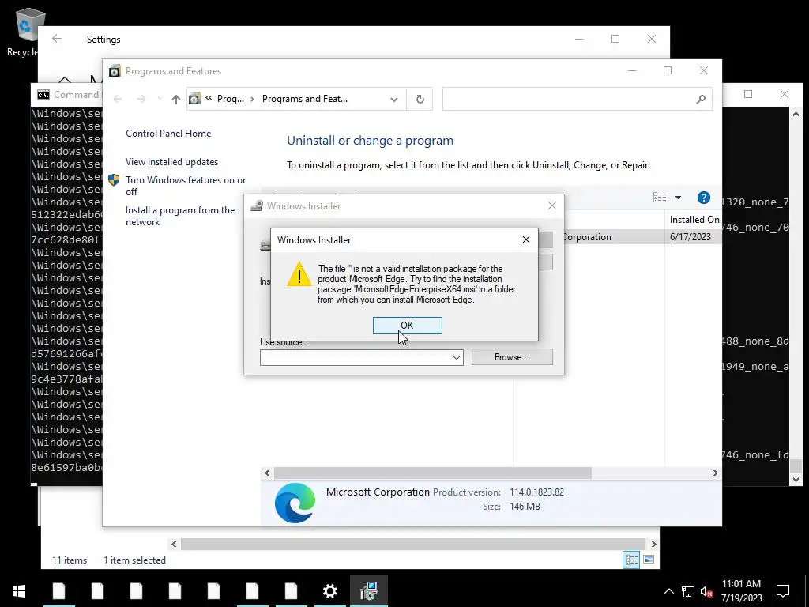Click the Microsoft Edge logo in details pane
This screenshot has width=809, height=607.
[295, 503]
